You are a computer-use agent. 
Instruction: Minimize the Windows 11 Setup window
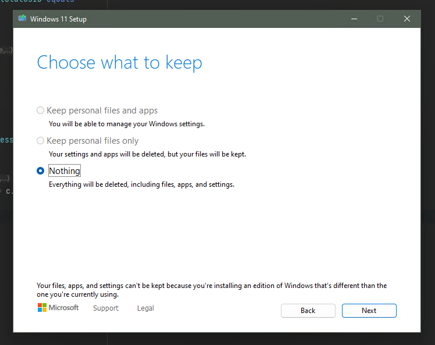point(354,19)
